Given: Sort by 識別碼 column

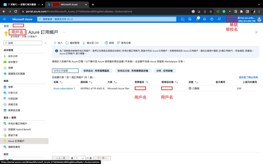Looking at the screenshot, I should pos(86,82).
